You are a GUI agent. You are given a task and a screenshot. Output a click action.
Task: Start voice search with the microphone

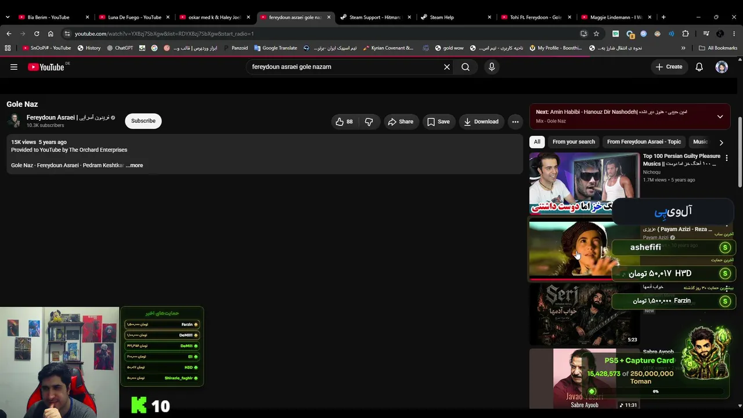[x=492, y=67]
